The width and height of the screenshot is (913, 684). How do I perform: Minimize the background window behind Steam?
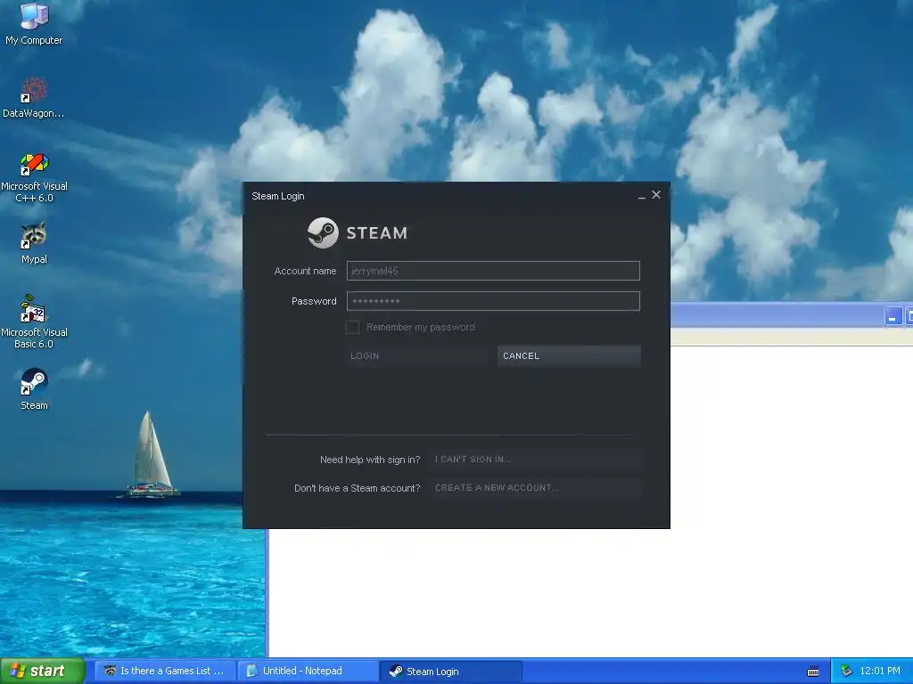pyautogui.click(x=892, y=317)
